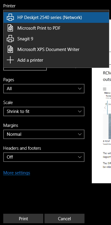Click the Cancel button

[64, 218]
